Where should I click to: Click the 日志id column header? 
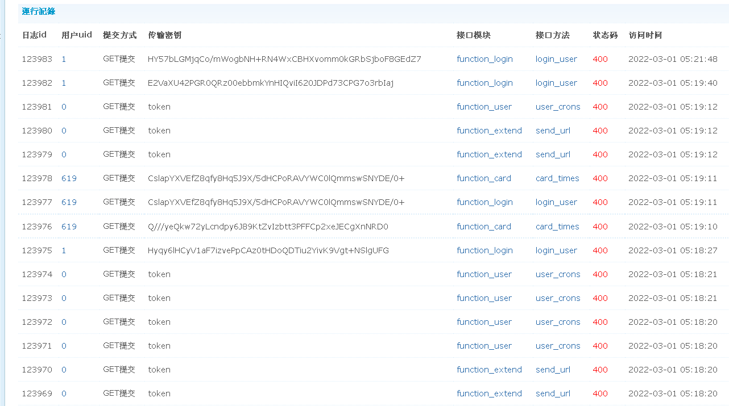pyautogui.click(x=34, y=35)
